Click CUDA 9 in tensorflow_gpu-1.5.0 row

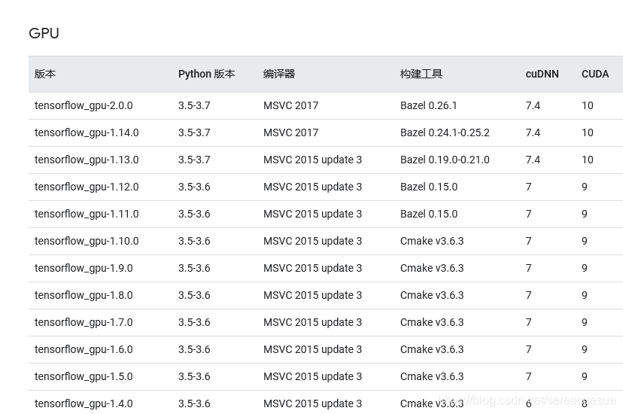(584, 376)
